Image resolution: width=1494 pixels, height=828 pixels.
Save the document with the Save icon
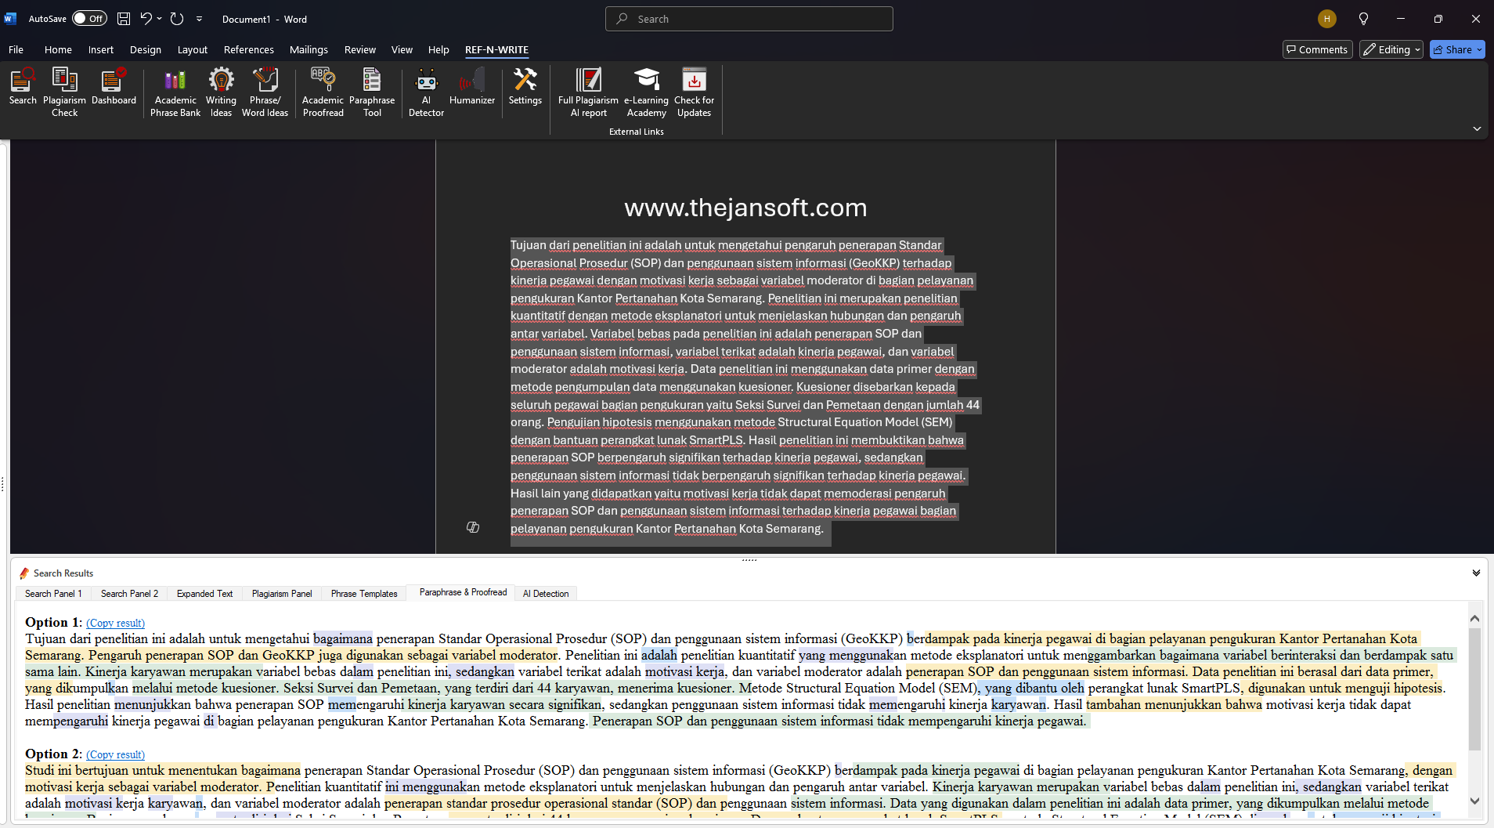click(124, 19)
